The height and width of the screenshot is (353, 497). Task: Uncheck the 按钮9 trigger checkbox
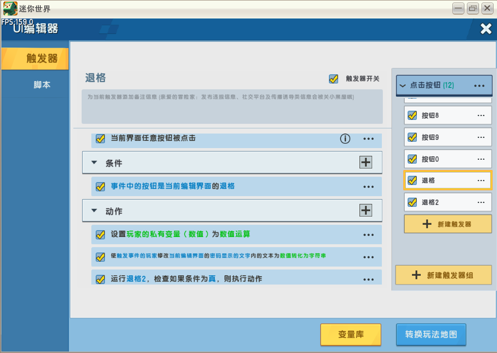tap(412, 137)
